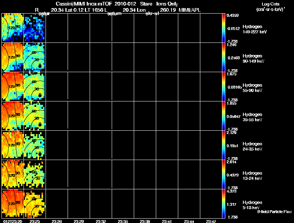Click the 1.855 color scale value

pyautogui.click(x=232, y=103)
